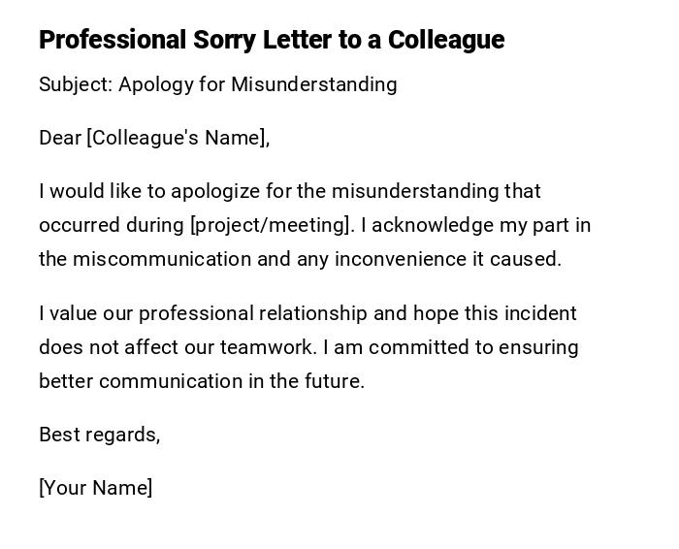Click the 'Best regards,' closing line
The height and width of the screenshot is (549, 679).
(x=99, y=435)
